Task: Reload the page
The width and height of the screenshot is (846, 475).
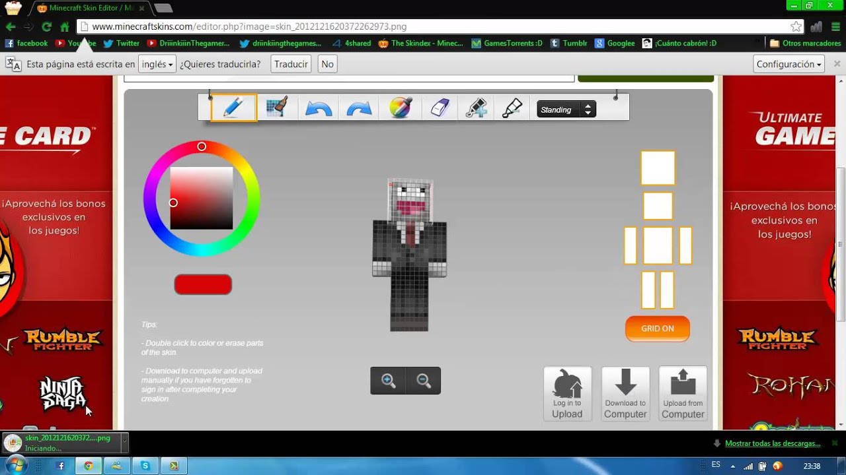Action: point(46,27)
